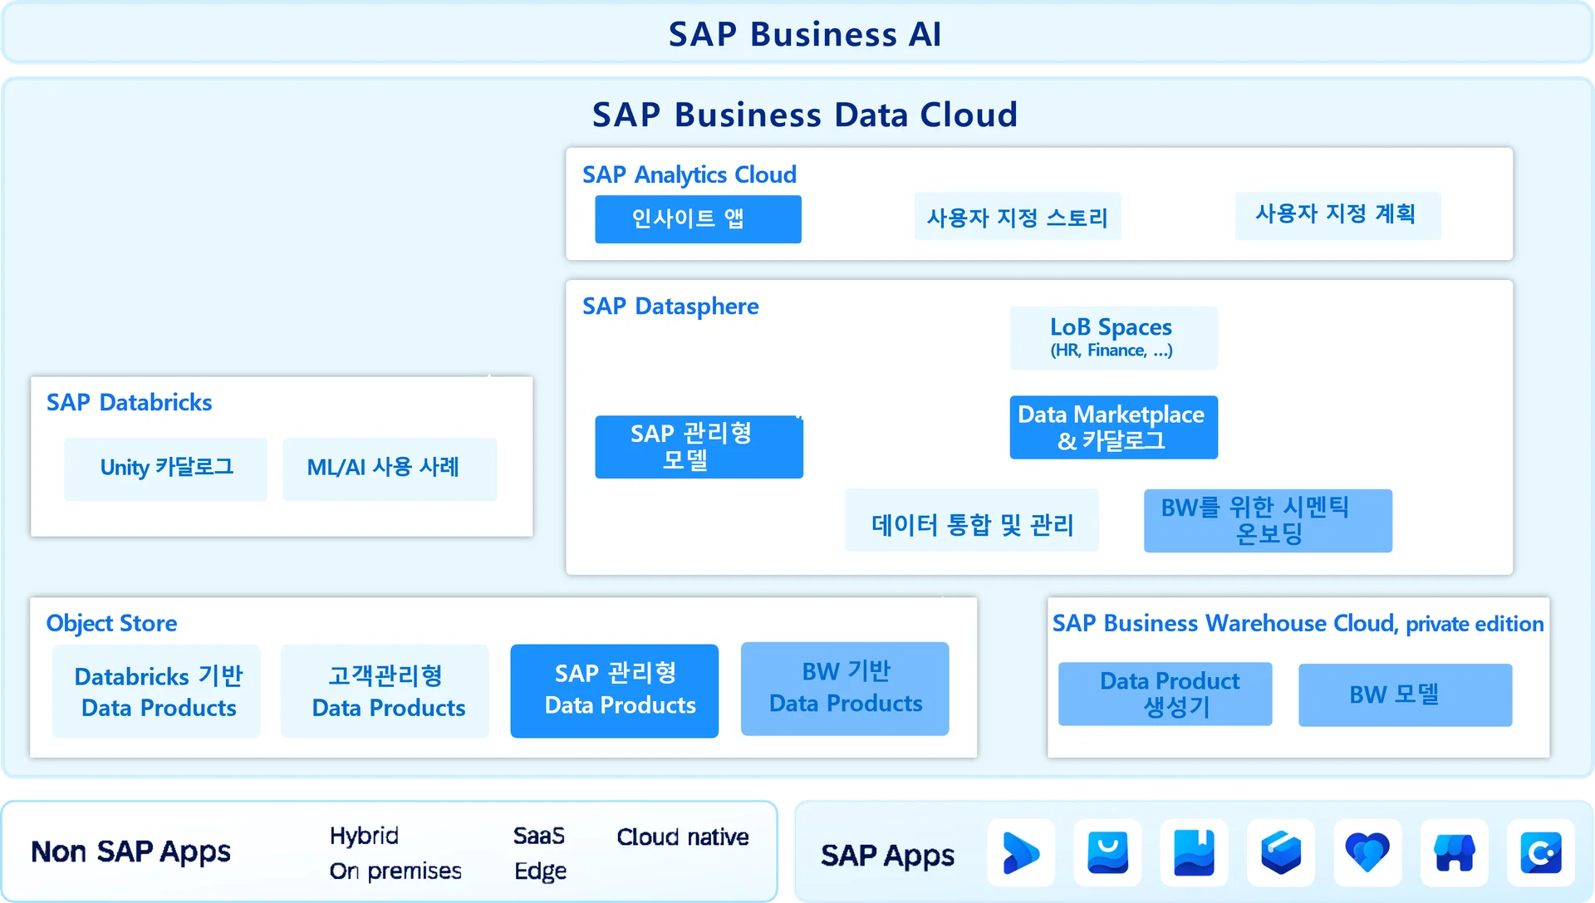Click the 사용자 지정 스토리 box
This screenshot has height=903, width=1595.
pyautogui.click(x=1017, y=217)
